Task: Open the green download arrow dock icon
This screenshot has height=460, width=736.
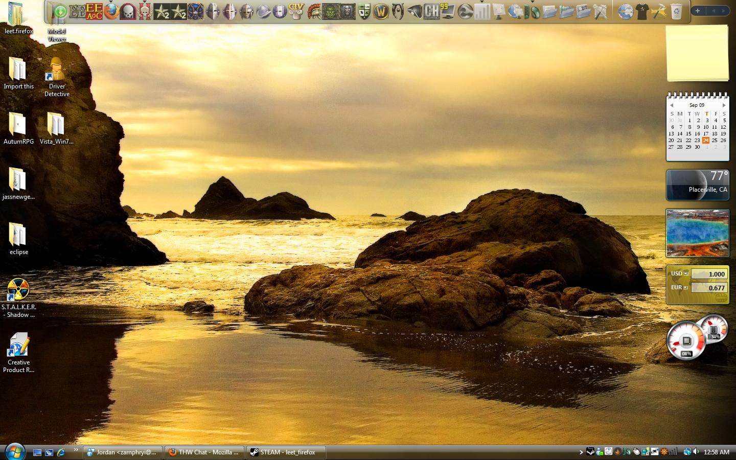Action: [x=60, y=11]
